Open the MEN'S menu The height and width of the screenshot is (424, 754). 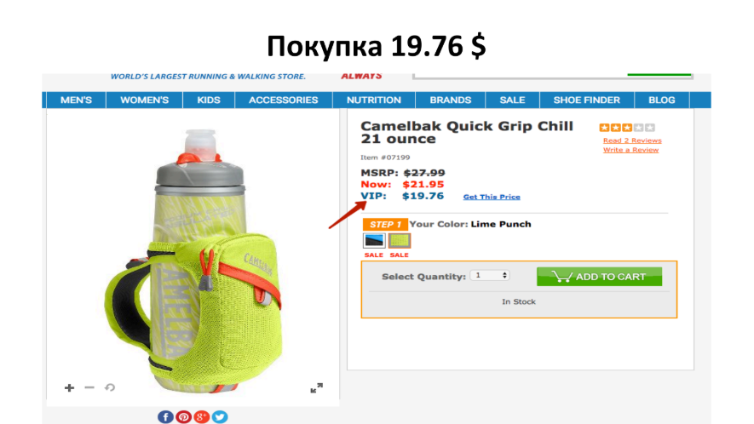click(76, 100)
